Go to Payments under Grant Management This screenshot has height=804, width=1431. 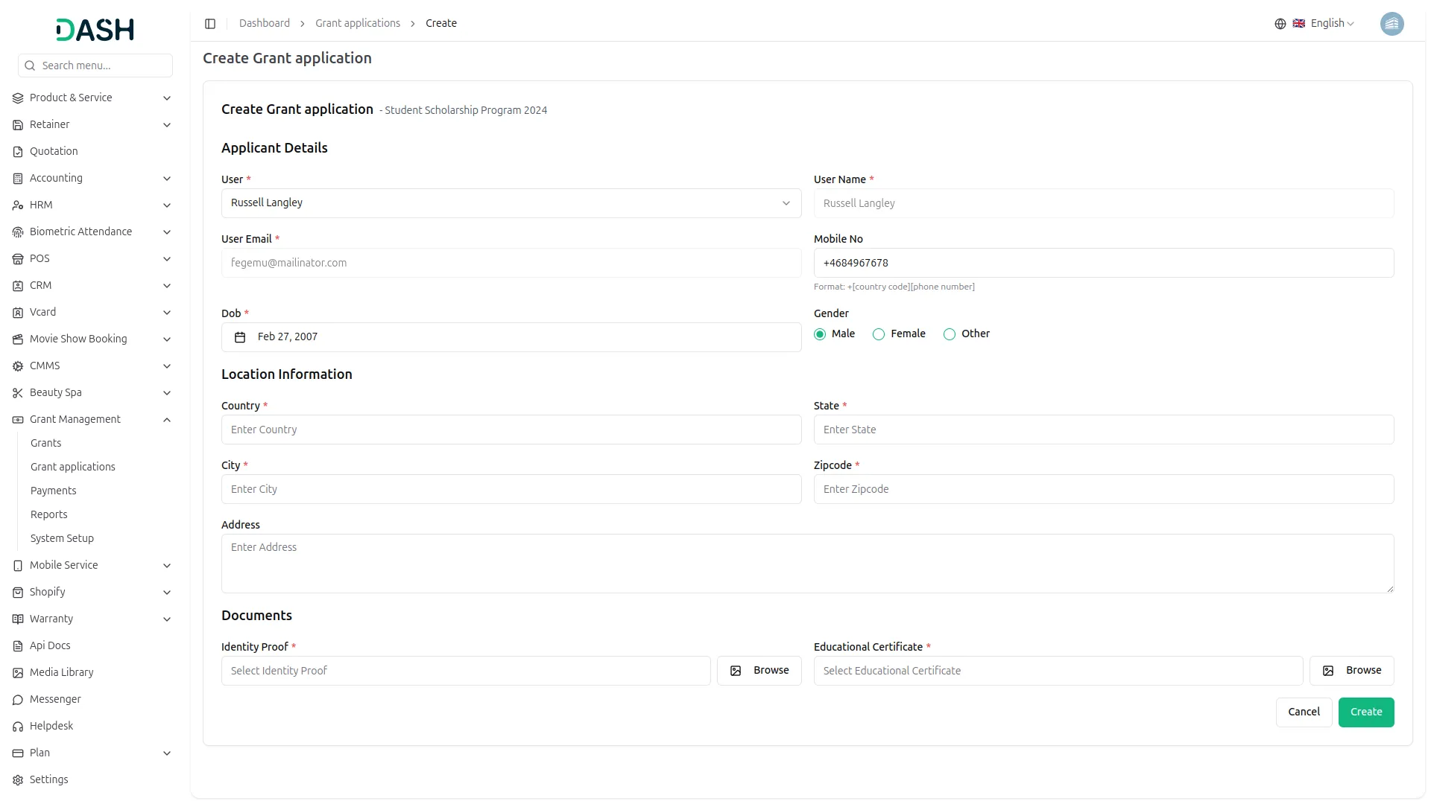tap(54, 491)
